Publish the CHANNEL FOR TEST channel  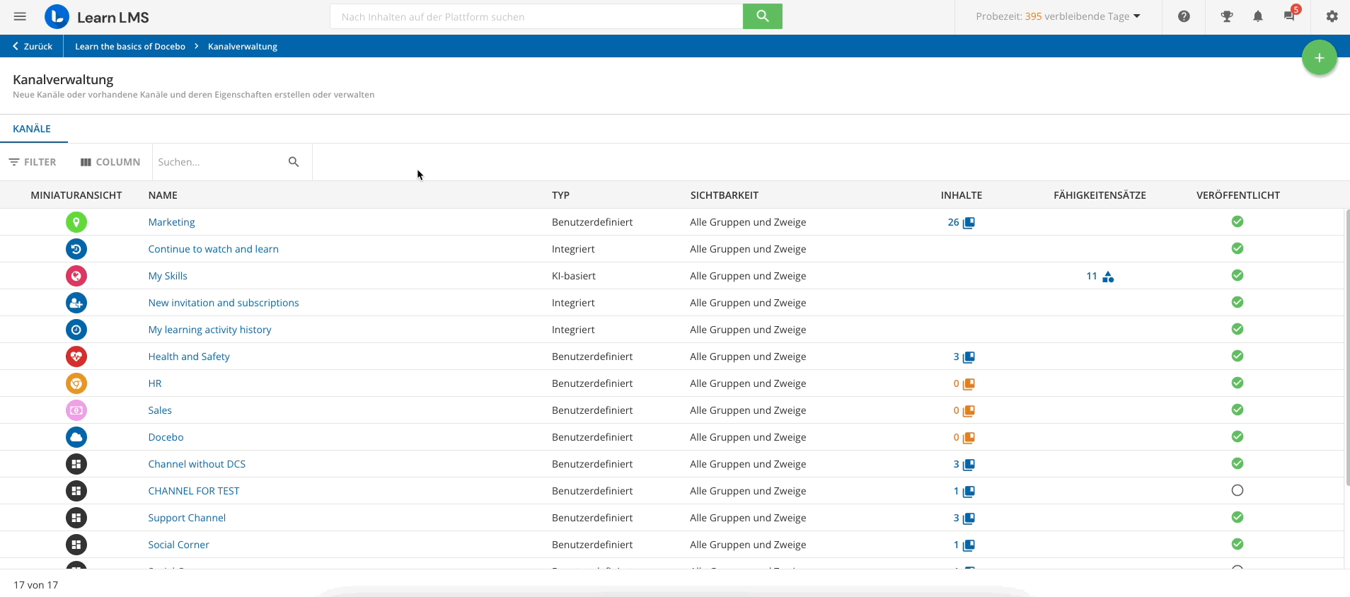pyautogui.click(x=1237, y=490)
